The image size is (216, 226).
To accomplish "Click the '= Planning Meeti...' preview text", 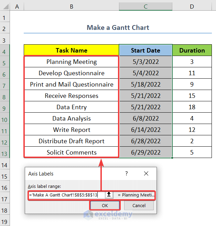I will click(136, 195).
